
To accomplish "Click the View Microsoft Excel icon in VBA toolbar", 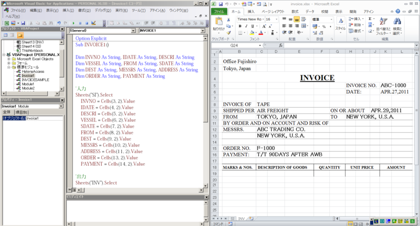I will point(7,23).
